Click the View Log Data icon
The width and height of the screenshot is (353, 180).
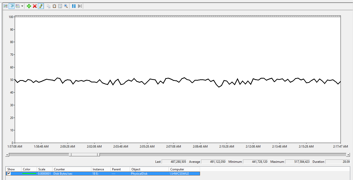point(11,6)
